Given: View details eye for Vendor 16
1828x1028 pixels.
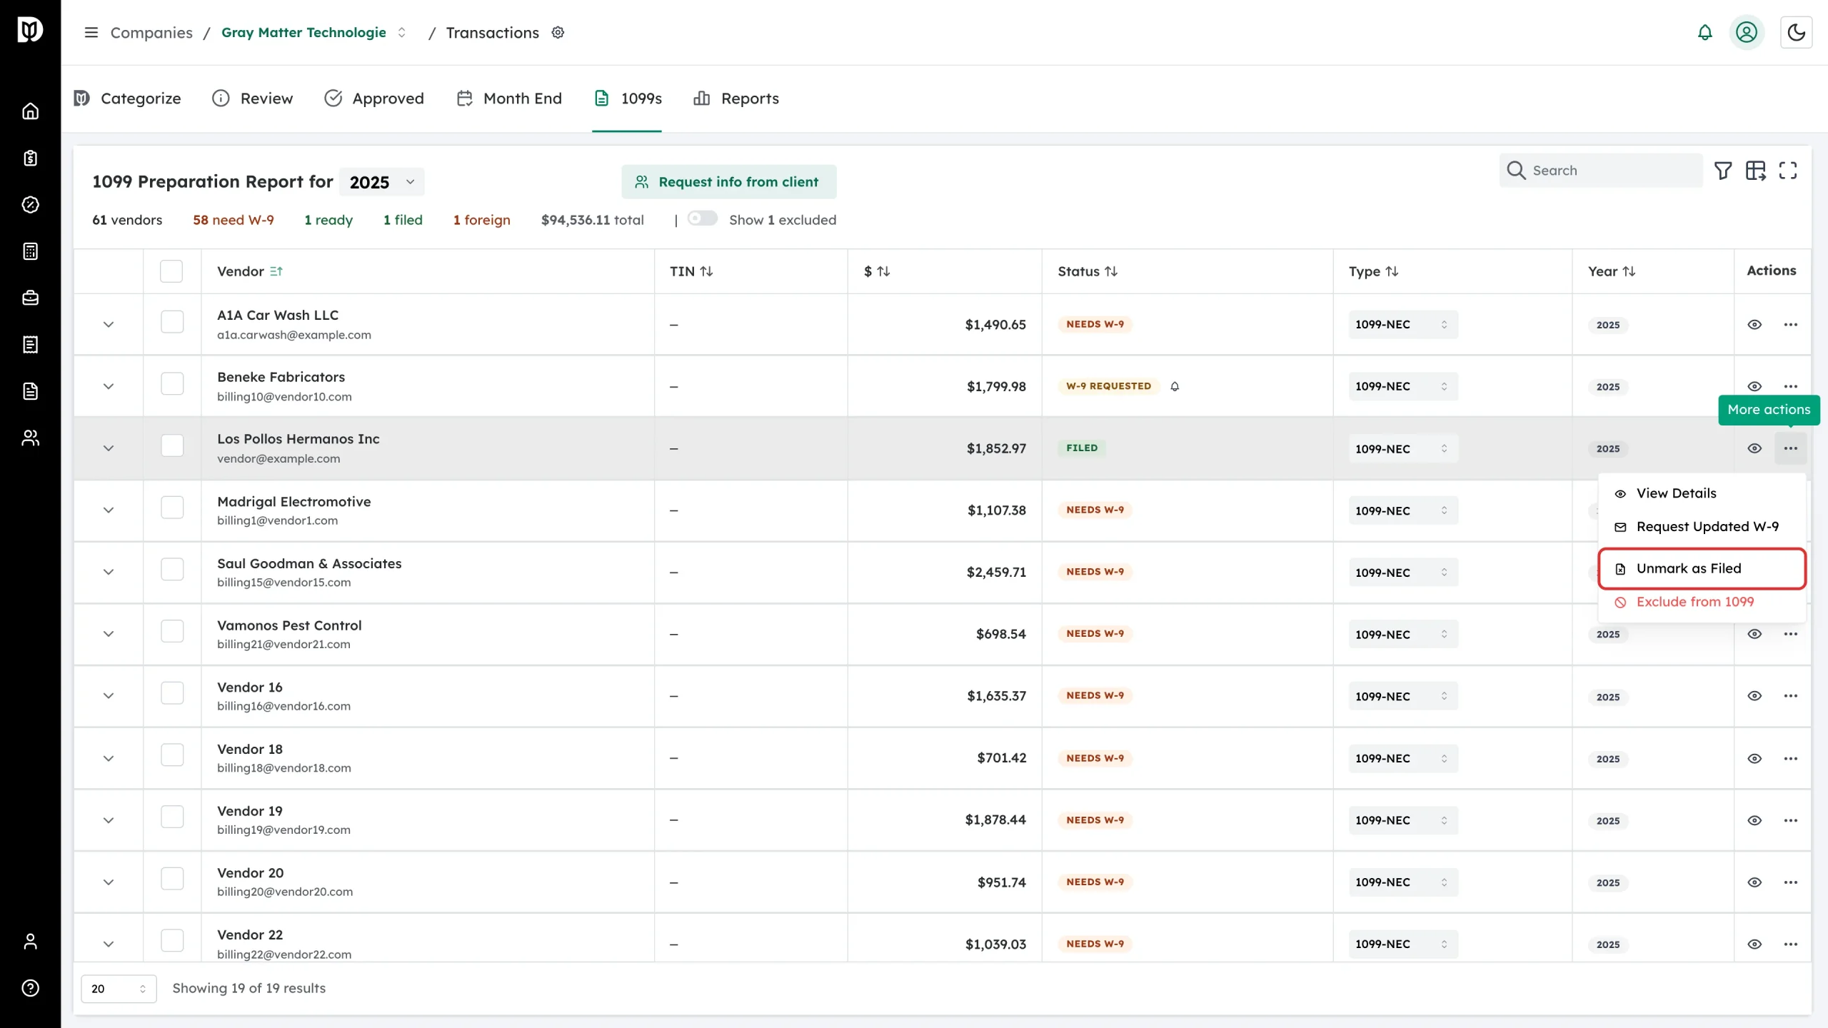Looking at the screenshot, I should (1754, 696).
